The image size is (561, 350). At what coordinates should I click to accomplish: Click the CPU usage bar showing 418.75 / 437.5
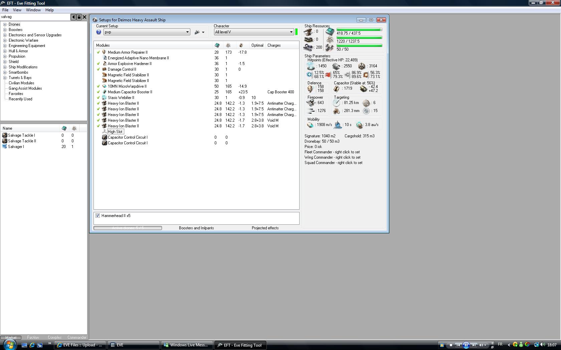[359, 30]
